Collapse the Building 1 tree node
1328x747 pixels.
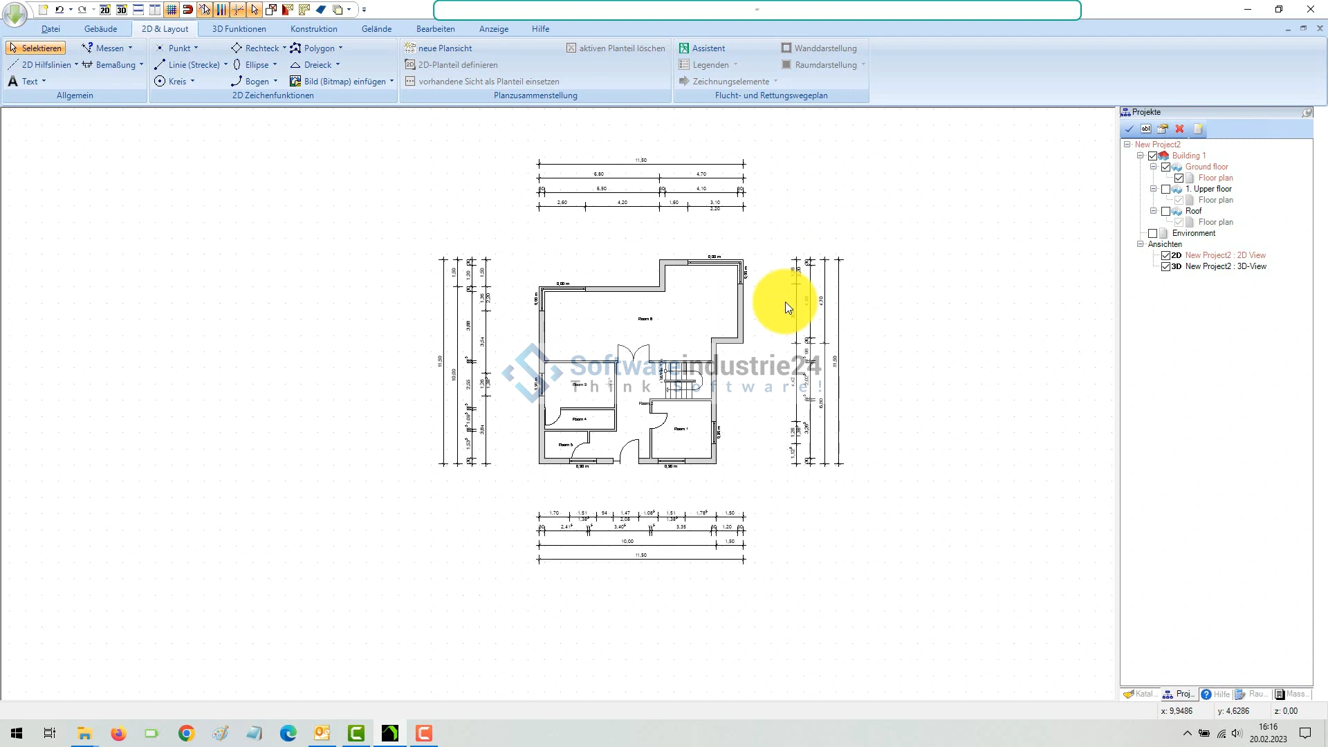[1141, 156]
